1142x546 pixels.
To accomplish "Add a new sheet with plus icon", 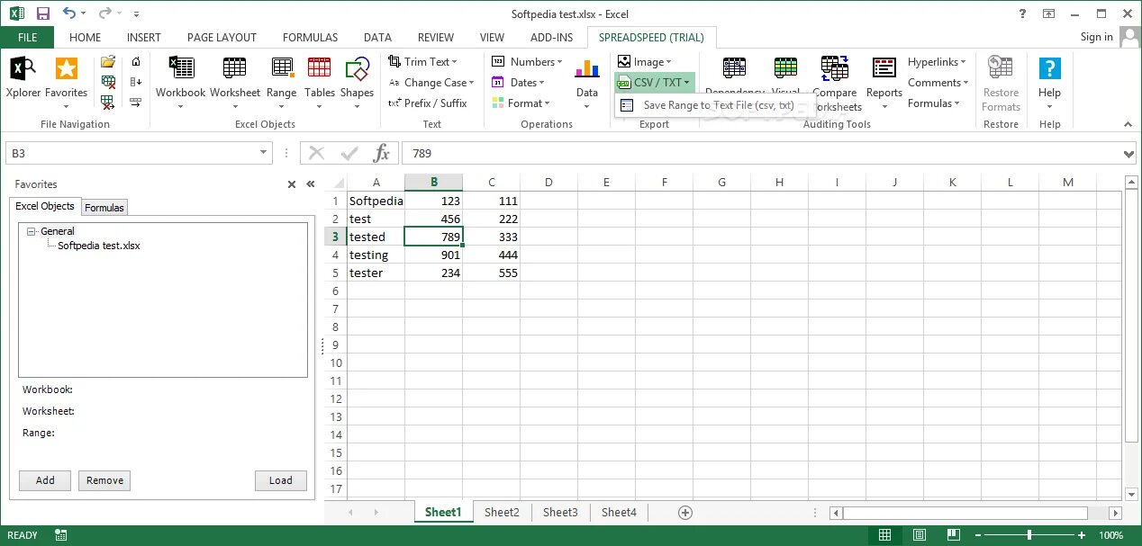I will [x=685, y=513].
